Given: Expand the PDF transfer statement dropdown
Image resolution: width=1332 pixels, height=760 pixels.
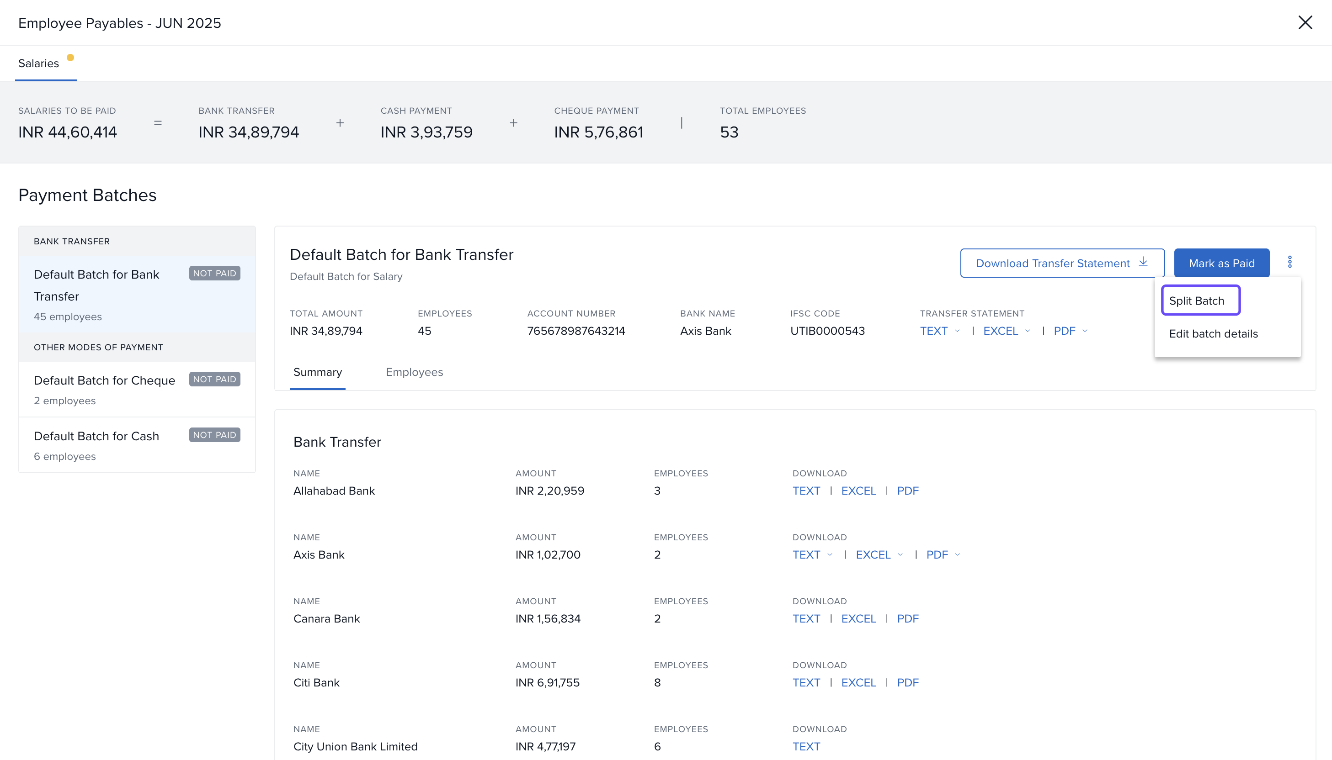Looking at the screenshot, I should 1085,331.
